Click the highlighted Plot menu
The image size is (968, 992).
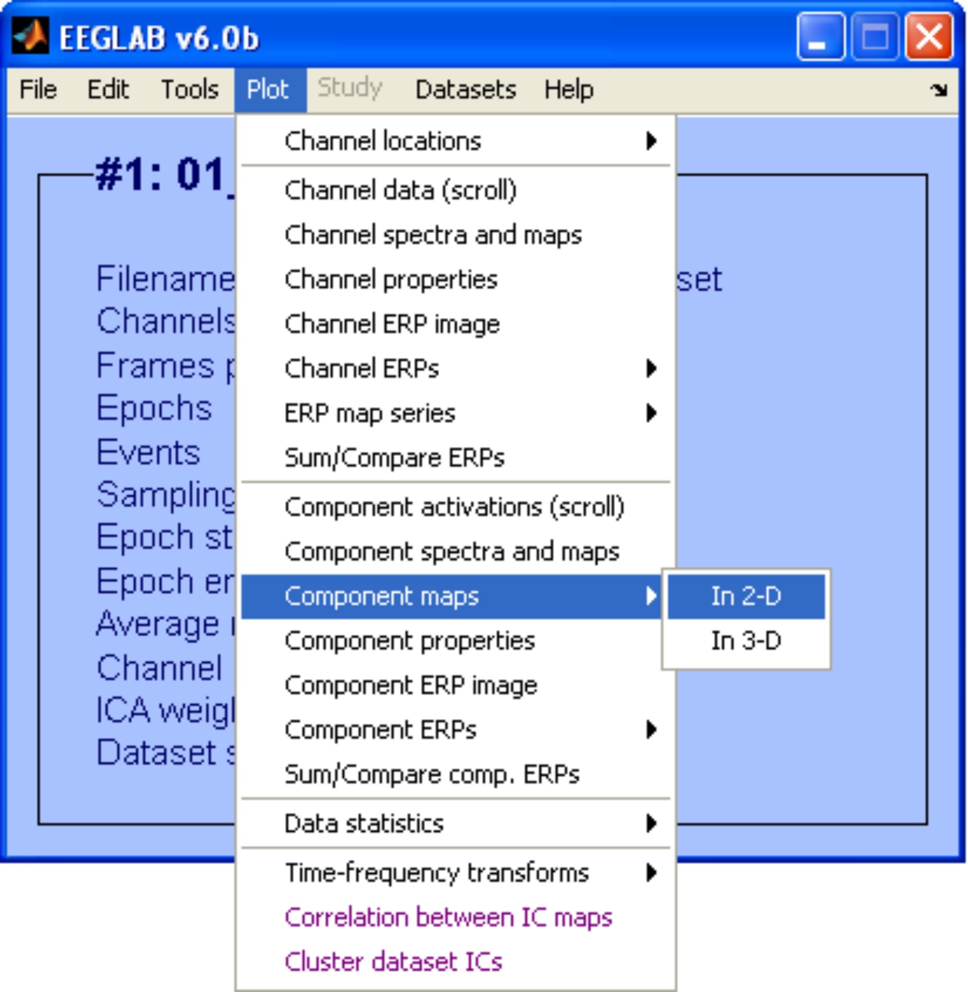270,90
